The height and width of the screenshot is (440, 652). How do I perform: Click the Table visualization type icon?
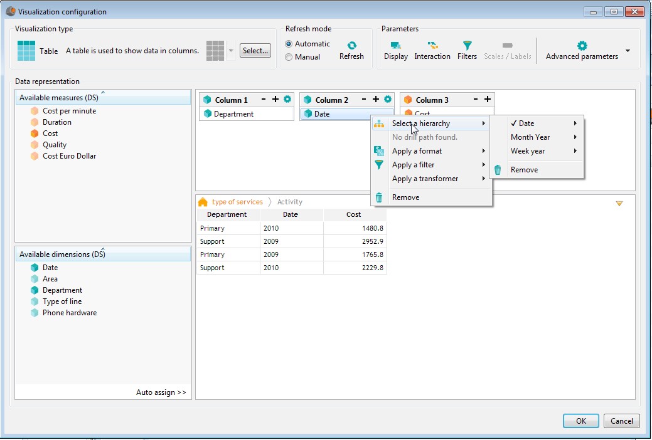26,51
